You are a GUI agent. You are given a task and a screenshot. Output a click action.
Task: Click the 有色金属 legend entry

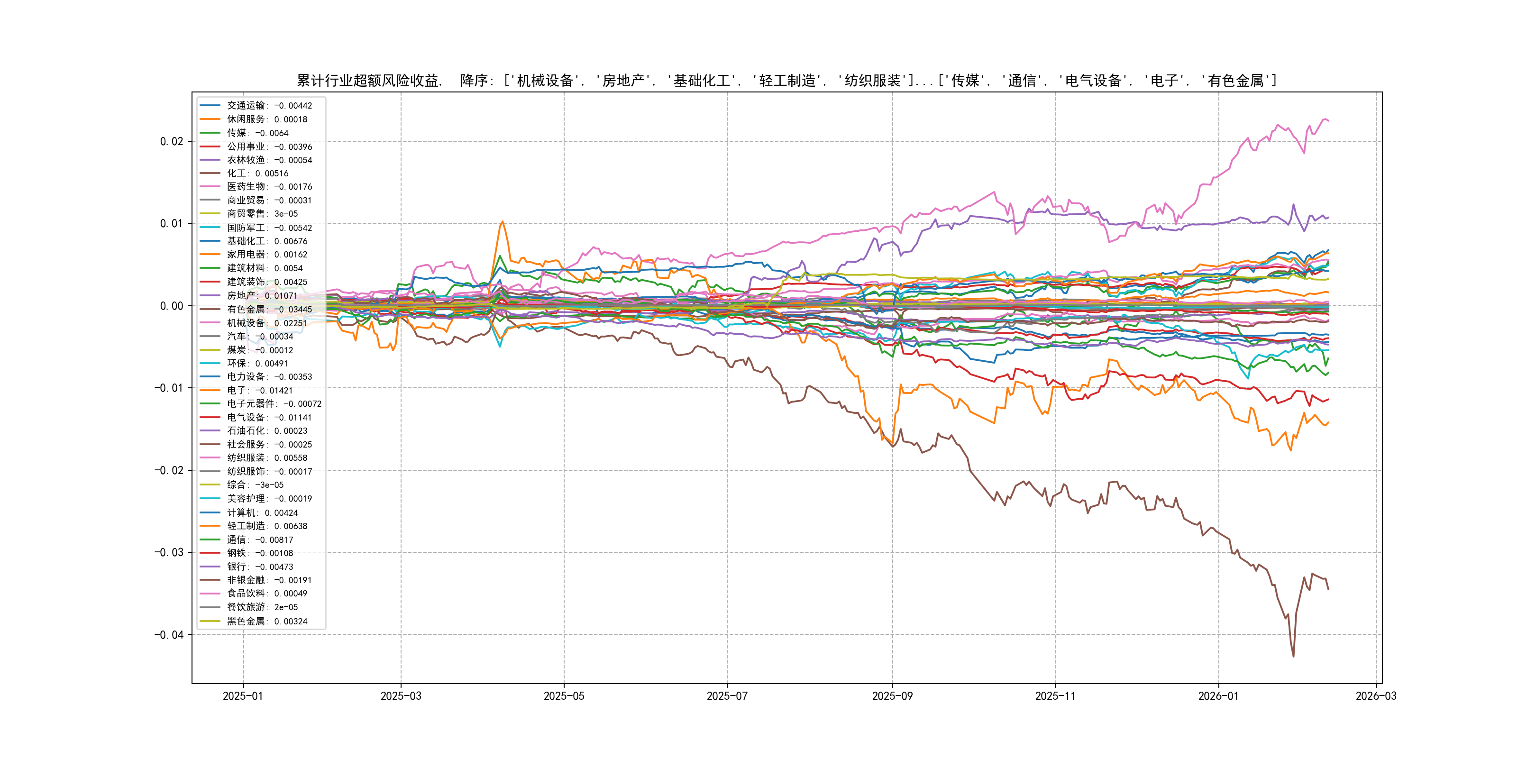click(269, 309)
